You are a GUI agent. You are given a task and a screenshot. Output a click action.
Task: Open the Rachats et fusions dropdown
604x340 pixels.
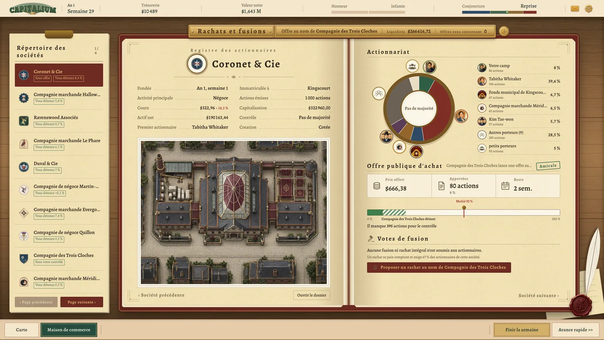[232, 31]
